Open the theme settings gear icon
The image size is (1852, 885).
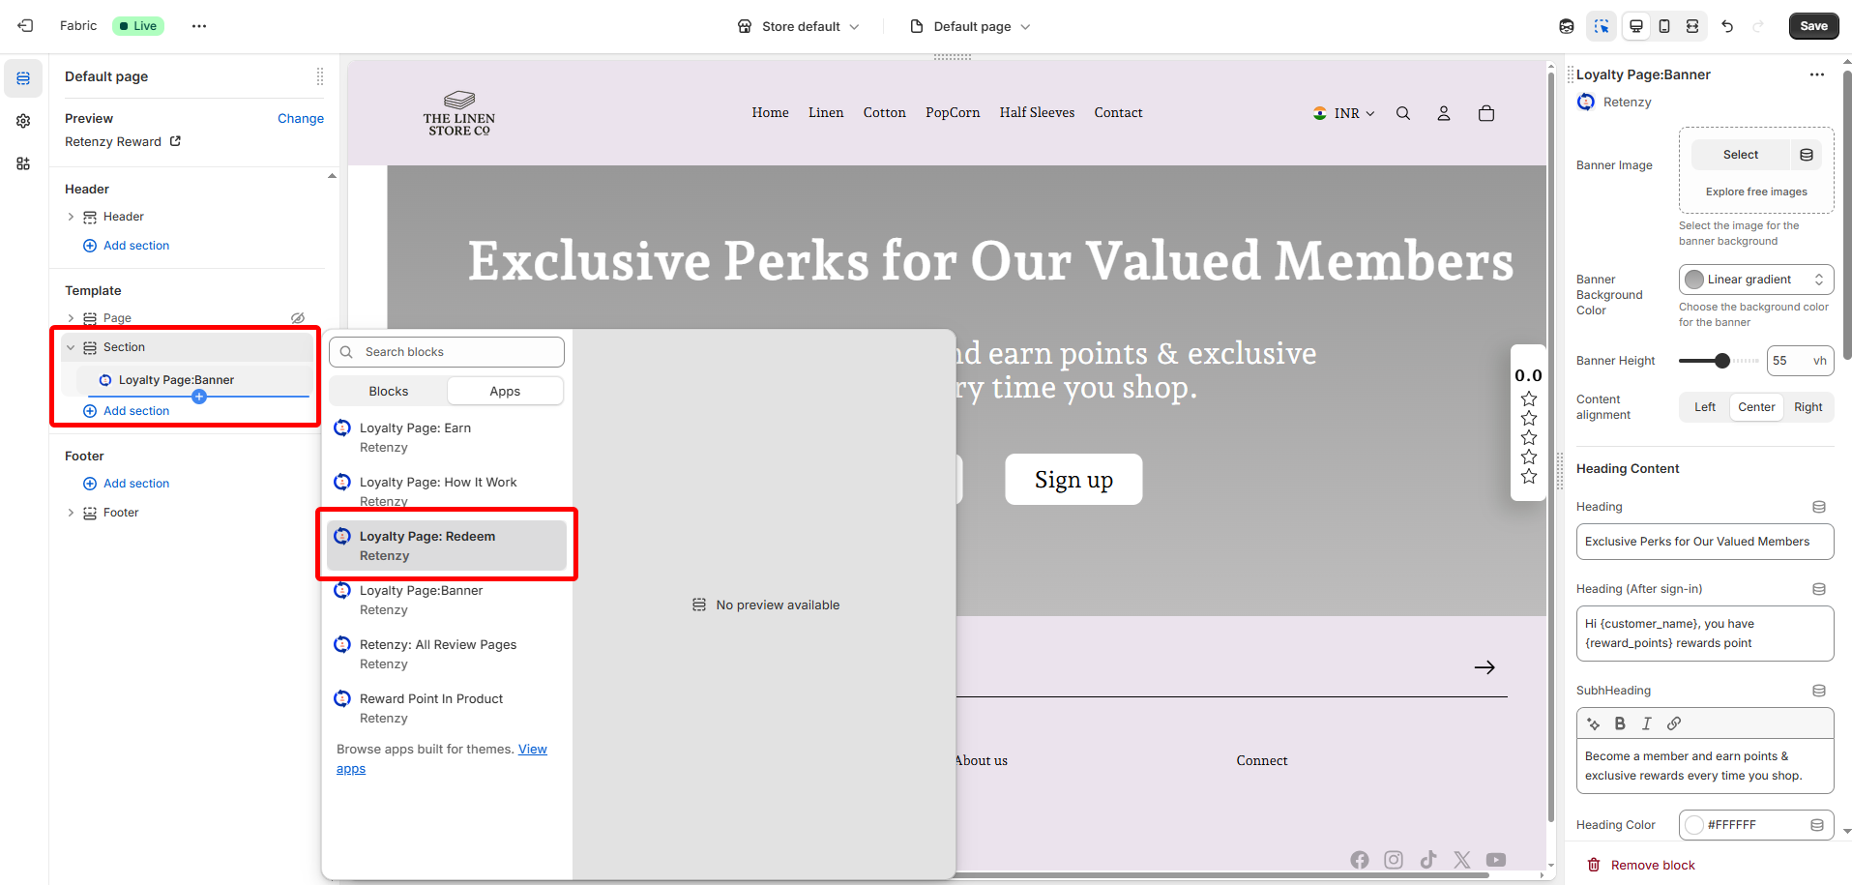[x=23, y=121]
